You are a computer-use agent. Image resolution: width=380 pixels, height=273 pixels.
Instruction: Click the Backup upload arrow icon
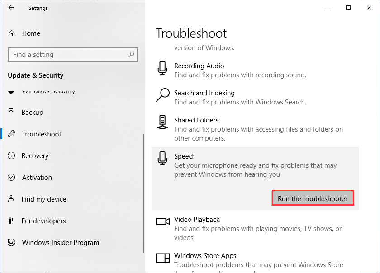11,112
